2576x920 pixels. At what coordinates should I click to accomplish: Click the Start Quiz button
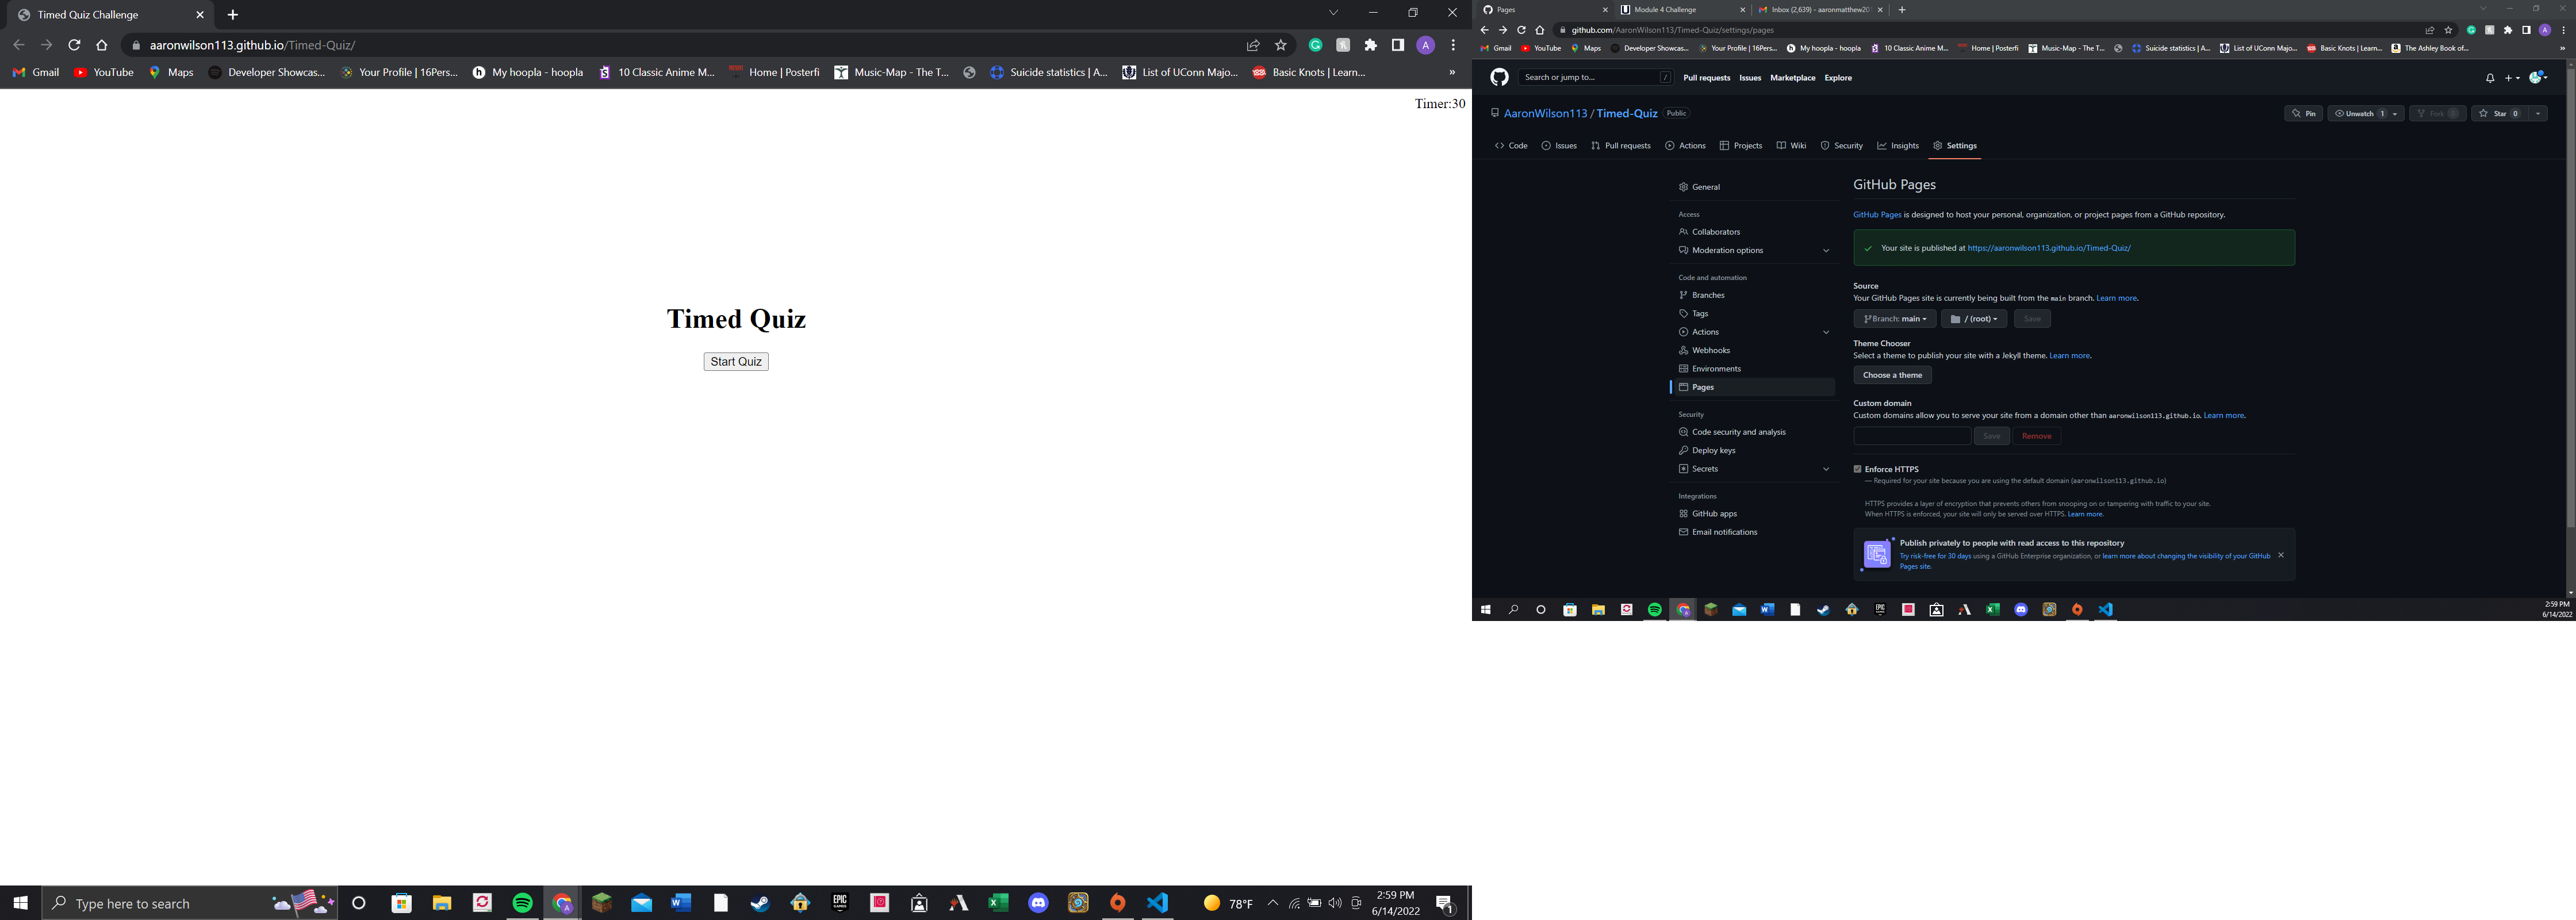click(x=736, y=362)
